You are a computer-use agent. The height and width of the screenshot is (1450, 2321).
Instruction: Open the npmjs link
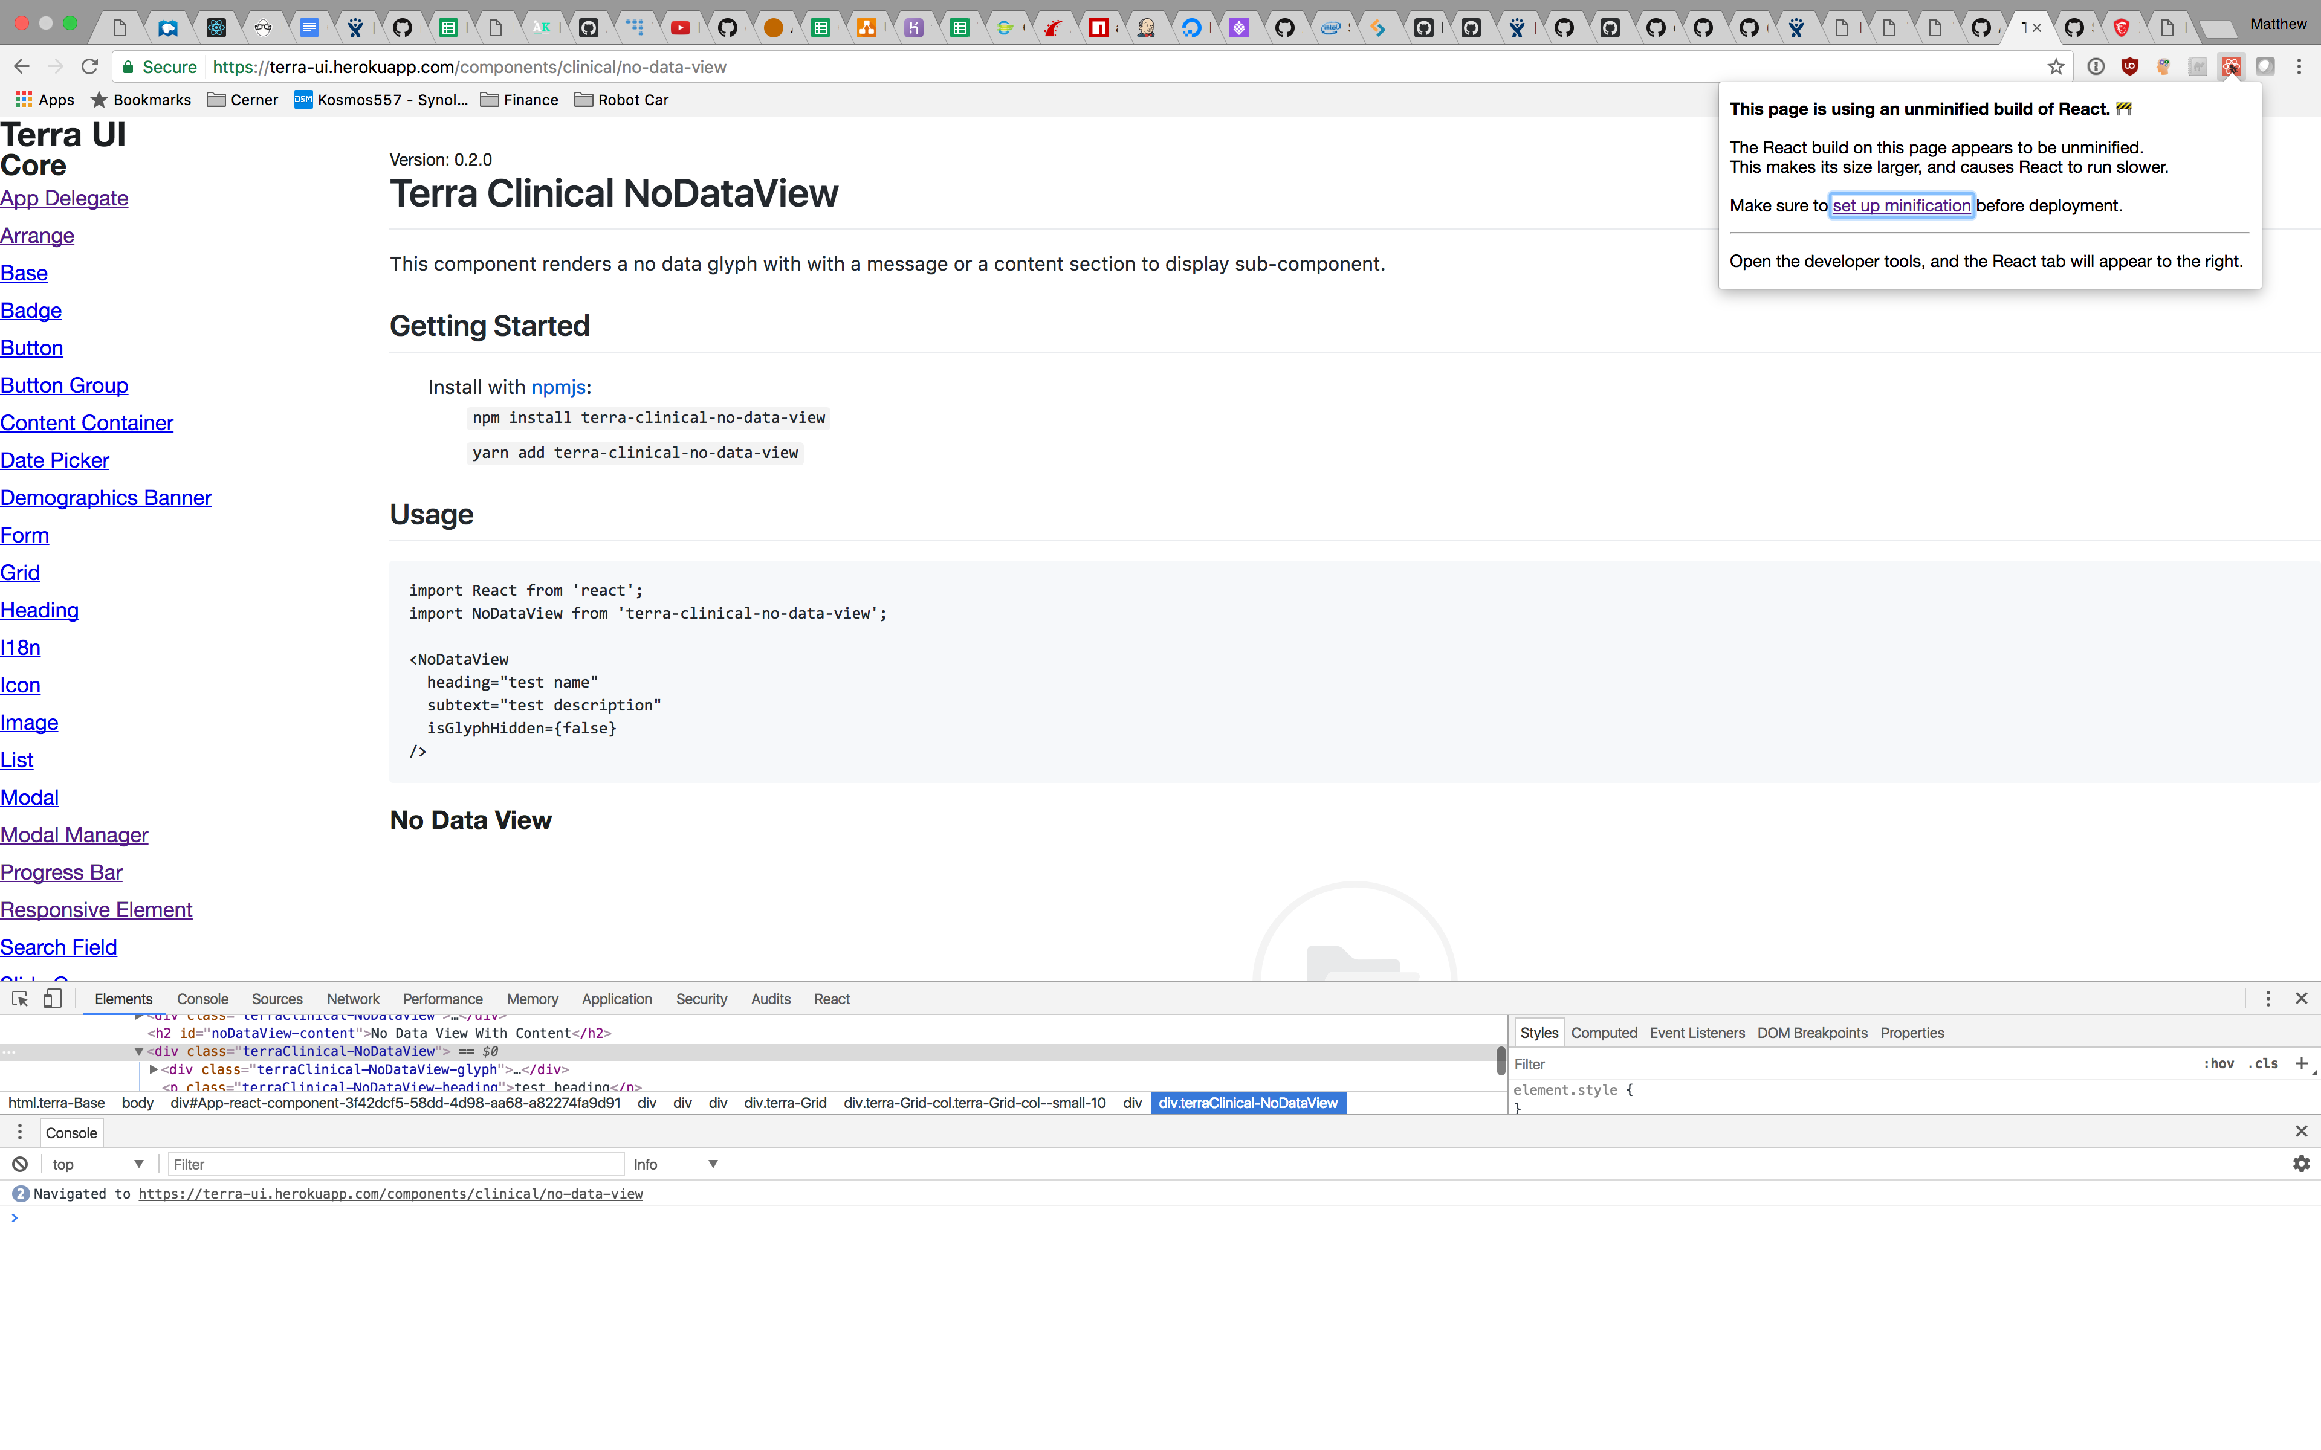coord(559,387)
